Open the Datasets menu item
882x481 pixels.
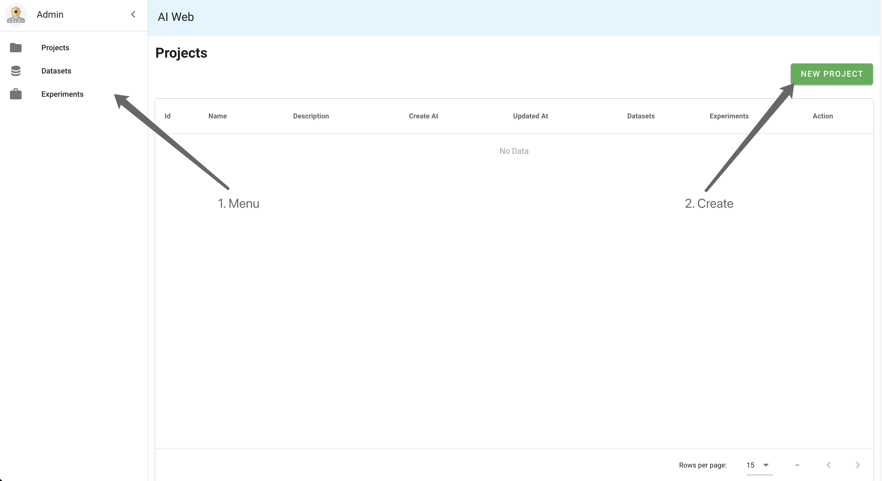[56, 71]
